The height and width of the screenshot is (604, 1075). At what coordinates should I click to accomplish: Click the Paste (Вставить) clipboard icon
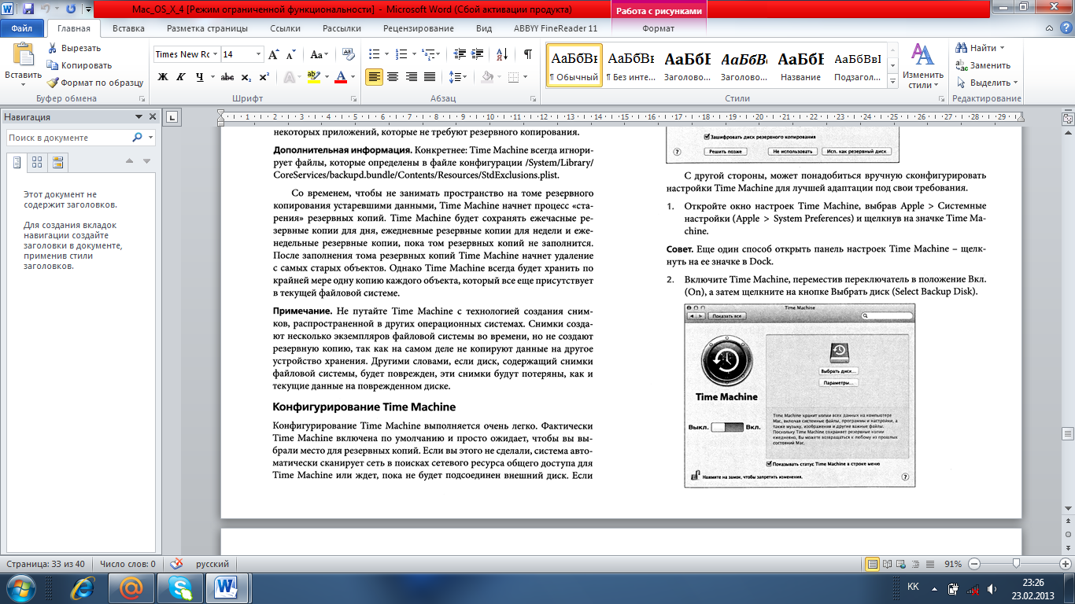click(x=24, y=55)
